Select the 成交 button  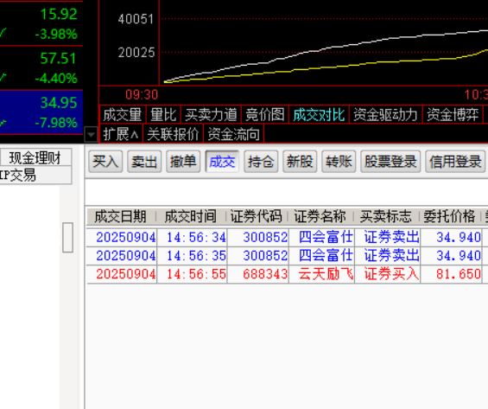[x=222, y=162]
